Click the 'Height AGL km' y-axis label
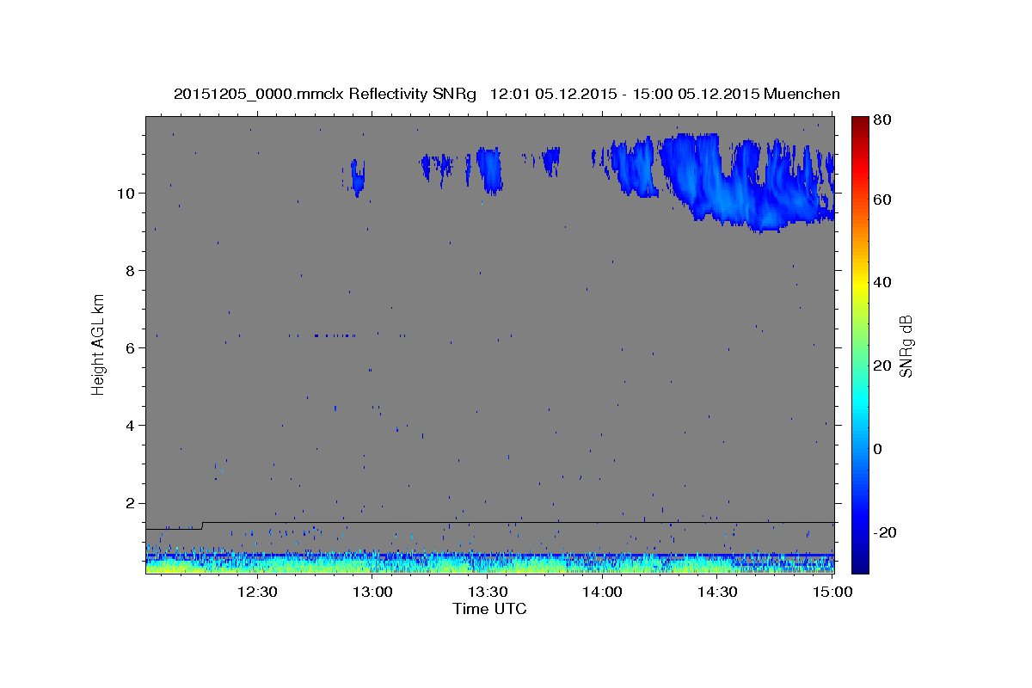1032x688 pixels. (99, 345)
